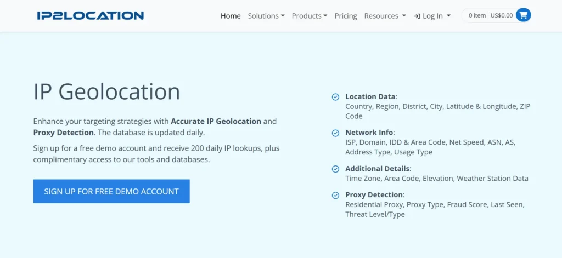Open the shopping cart icon
This screenshot has width=562, height=258.
coord(523,15)
